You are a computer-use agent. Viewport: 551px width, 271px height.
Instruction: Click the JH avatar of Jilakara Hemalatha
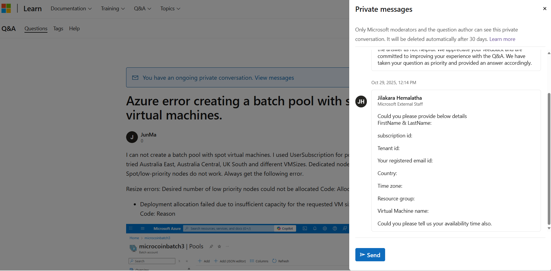(361, 102)
